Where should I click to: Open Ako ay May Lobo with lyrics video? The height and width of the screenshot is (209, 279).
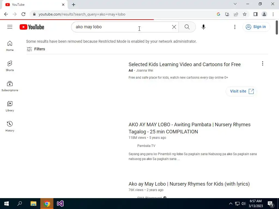coord(189,184)
